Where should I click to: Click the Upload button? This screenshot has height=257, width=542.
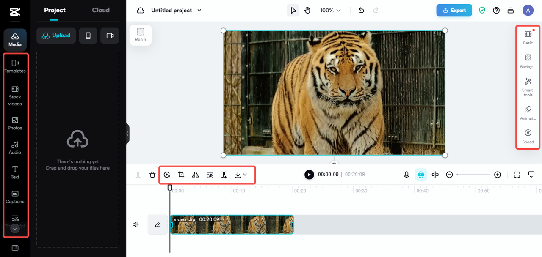[x=56, y=36]
